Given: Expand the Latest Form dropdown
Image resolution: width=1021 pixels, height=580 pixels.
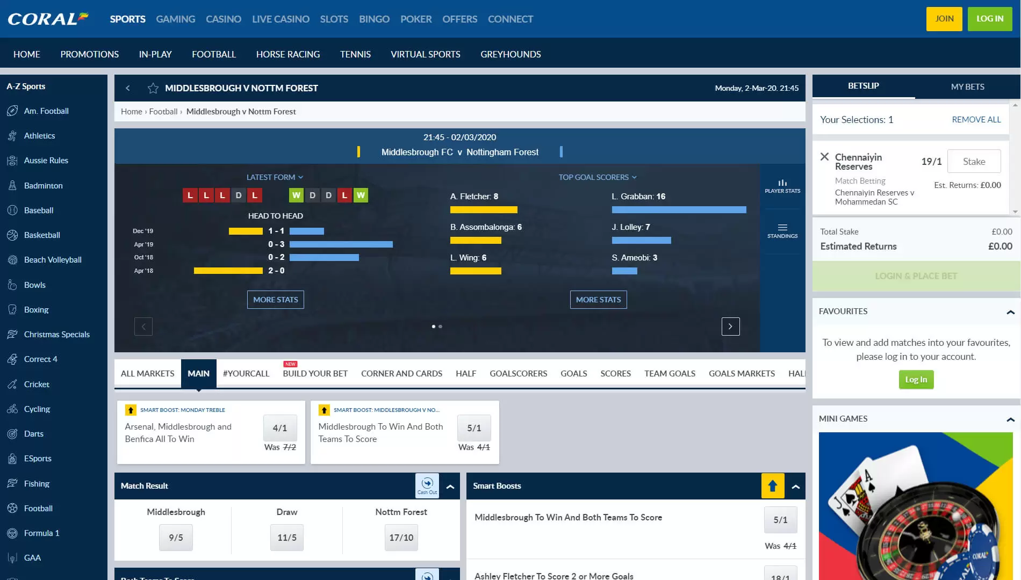Looking at the screenshot, I should pos(275,177).
